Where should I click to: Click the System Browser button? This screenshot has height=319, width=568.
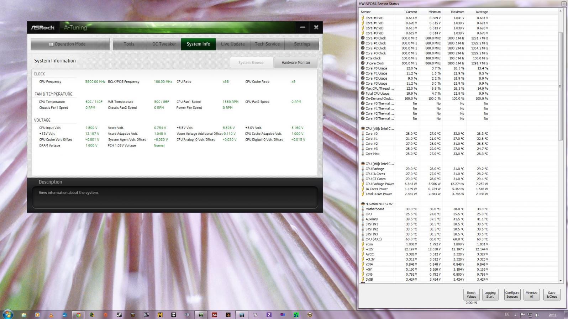click(x=252, y=63)
